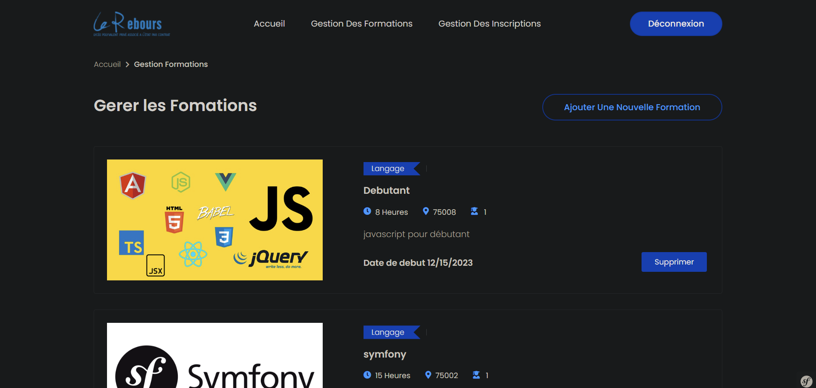Click the JavaScript formation thumbnail
Image resolution: width=816 pixels, height=388 pixels.
point(215,220)
